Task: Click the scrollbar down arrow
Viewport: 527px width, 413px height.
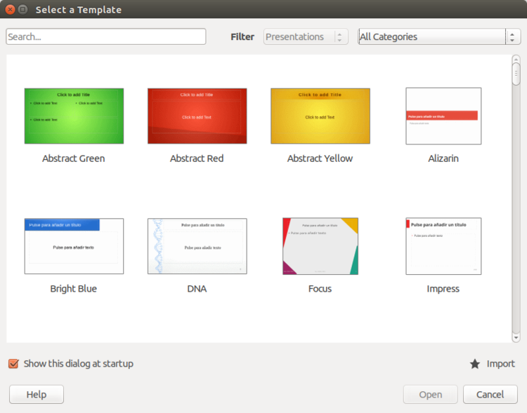Action: point(516,337)
